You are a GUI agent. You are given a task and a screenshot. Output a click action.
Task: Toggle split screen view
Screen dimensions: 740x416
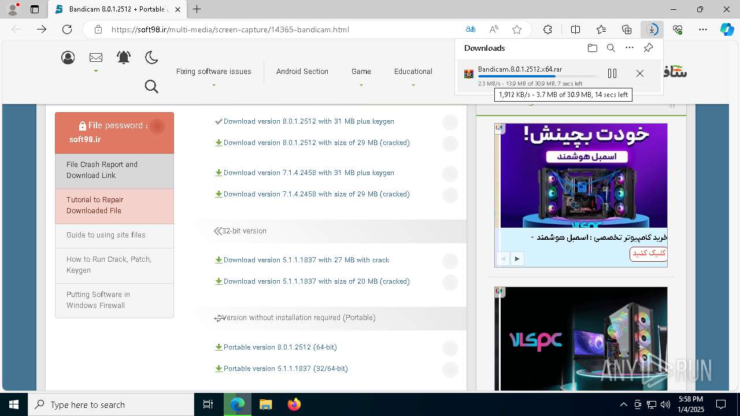575,29
